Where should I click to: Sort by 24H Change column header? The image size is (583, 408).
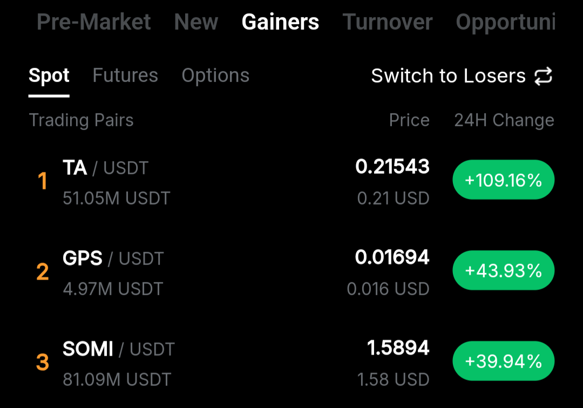pyautogui.click(x=504, y=120)
